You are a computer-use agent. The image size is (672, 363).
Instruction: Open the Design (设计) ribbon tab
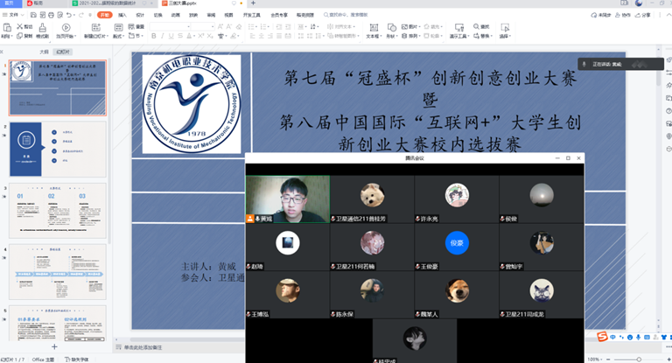pyautogui.click(x=140, y=15)
